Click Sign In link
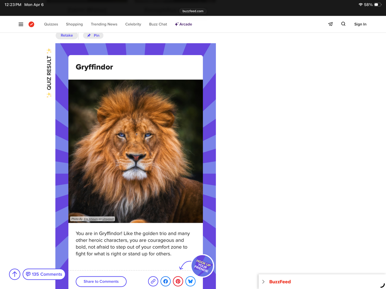 click(360, 24)
